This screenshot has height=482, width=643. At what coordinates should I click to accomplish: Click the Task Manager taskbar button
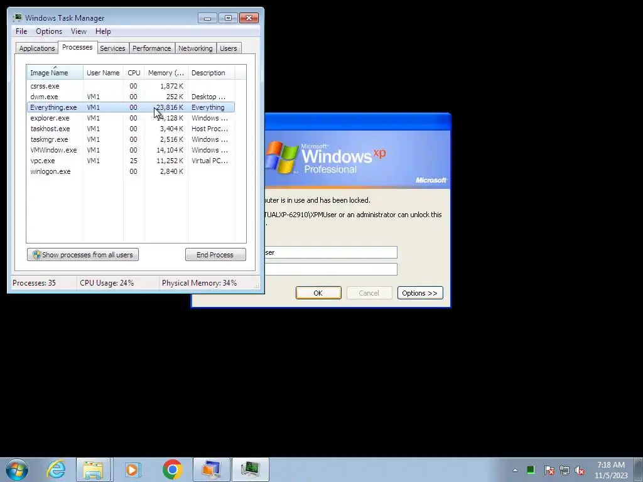coord(250,469)
